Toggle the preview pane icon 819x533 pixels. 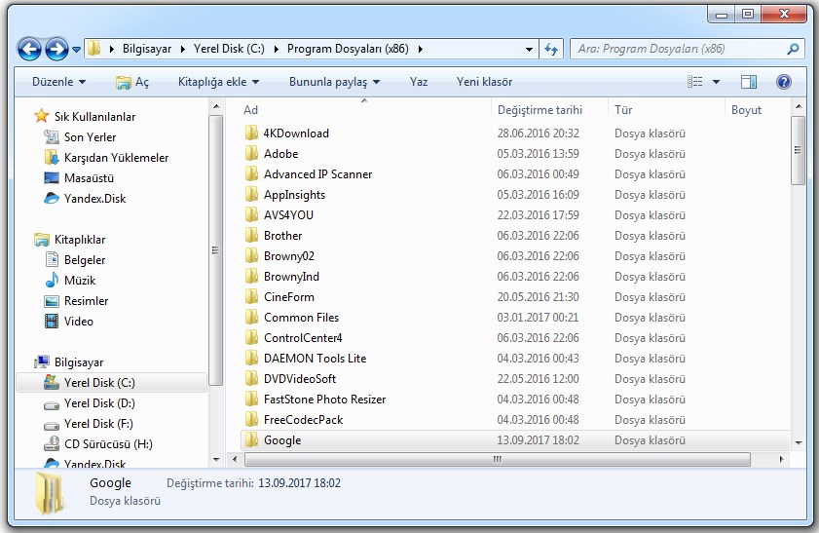(748, 82)
